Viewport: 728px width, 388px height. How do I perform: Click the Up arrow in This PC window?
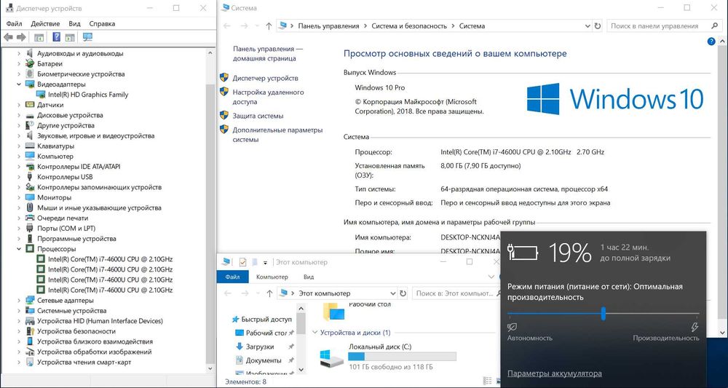[270, 293]
